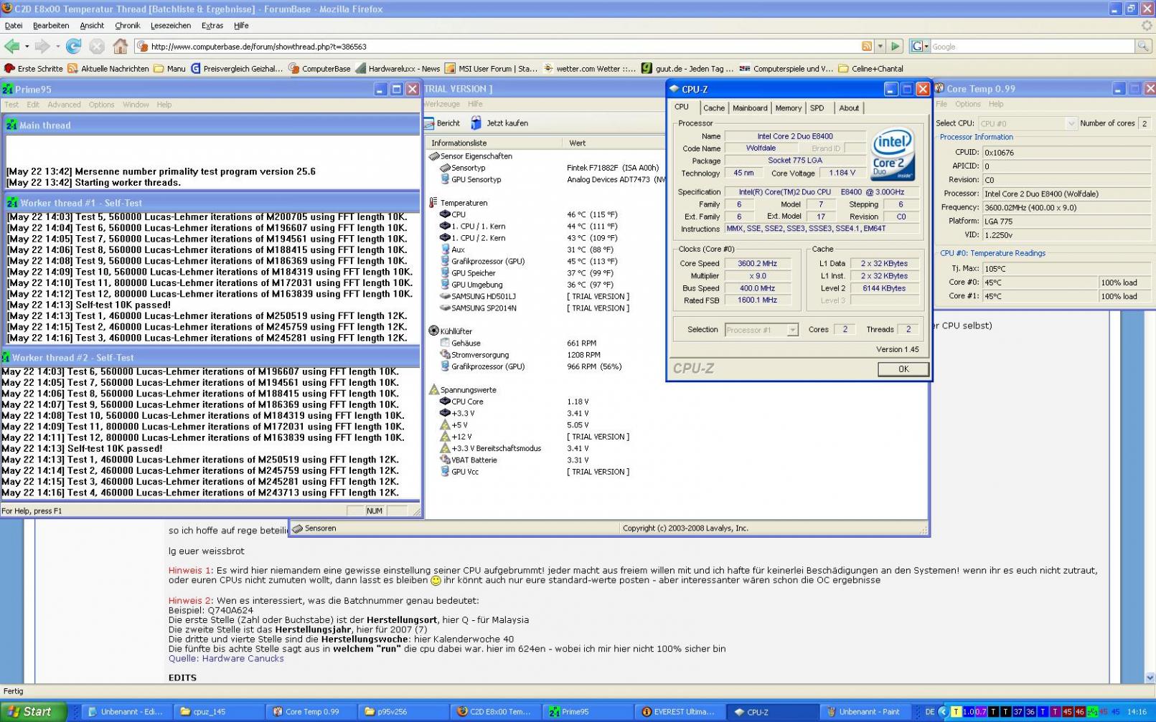Open the Options menu in Core Temp
The width and height of the screenshot is (1156, 722).
tap(967, 105)
